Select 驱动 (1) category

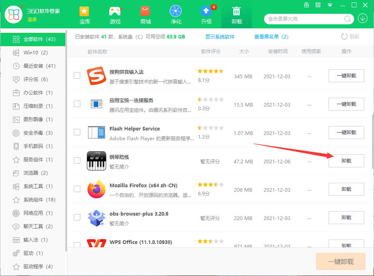tap(33, 253)
